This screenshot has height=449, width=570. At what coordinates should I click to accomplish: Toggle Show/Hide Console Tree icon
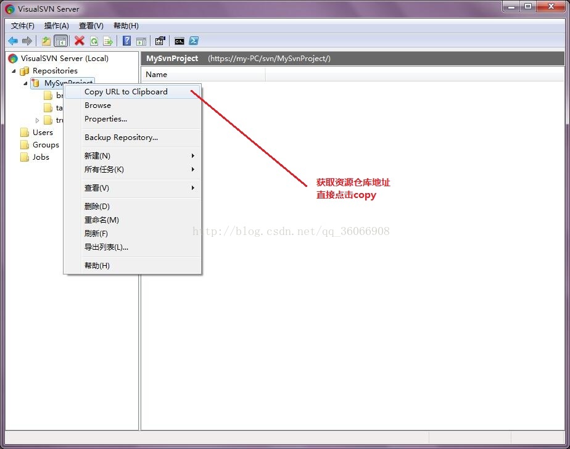pyautogui.click(x=60, y=41)
